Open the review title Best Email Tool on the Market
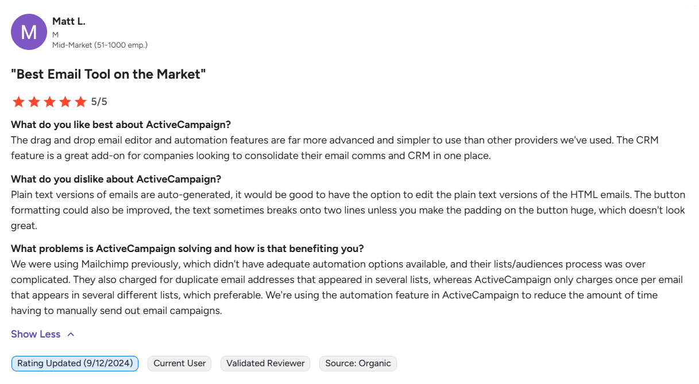This screenshot has width=699, height=384. [108, 74]
